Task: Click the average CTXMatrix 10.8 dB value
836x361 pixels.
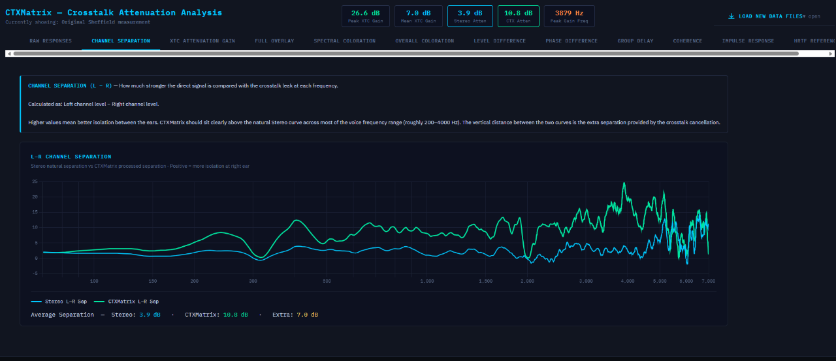Action: click(235, 315)
